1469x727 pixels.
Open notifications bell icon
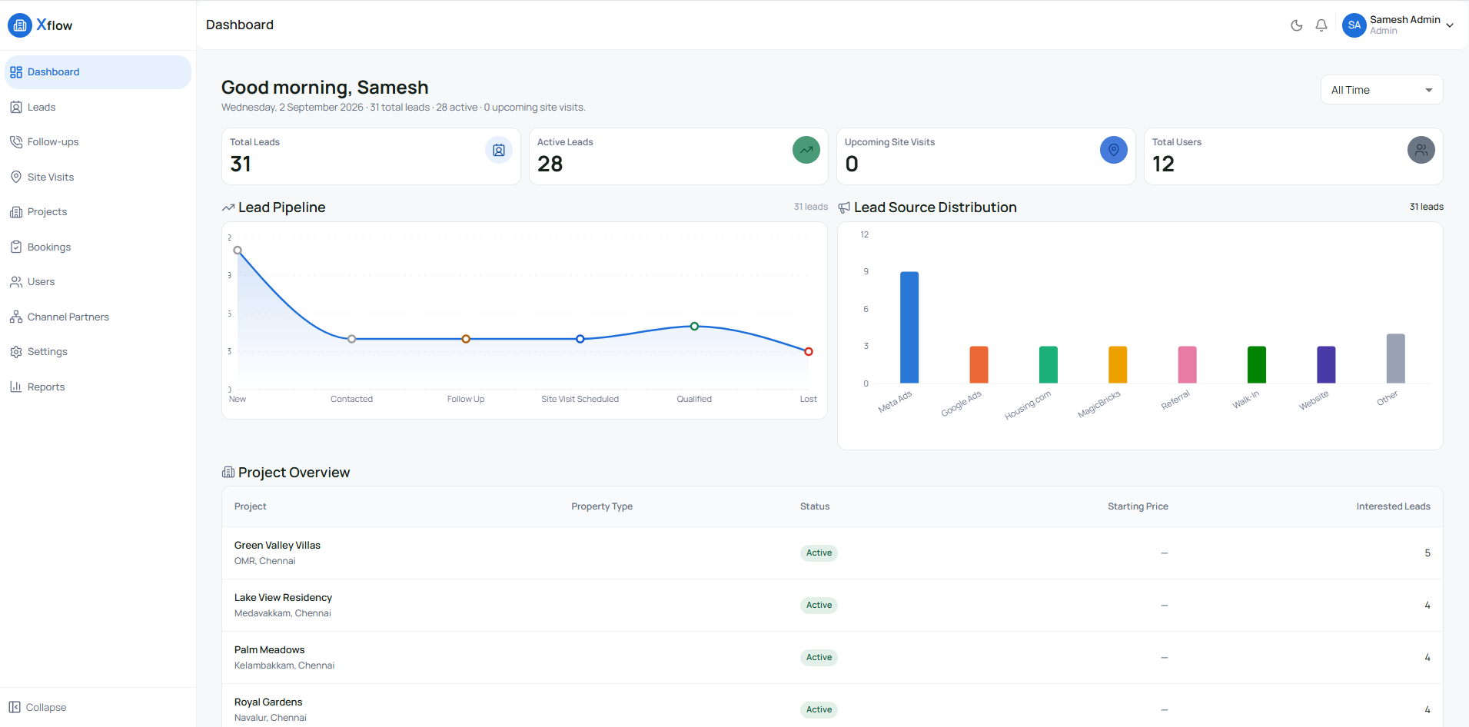(1321, 25)
